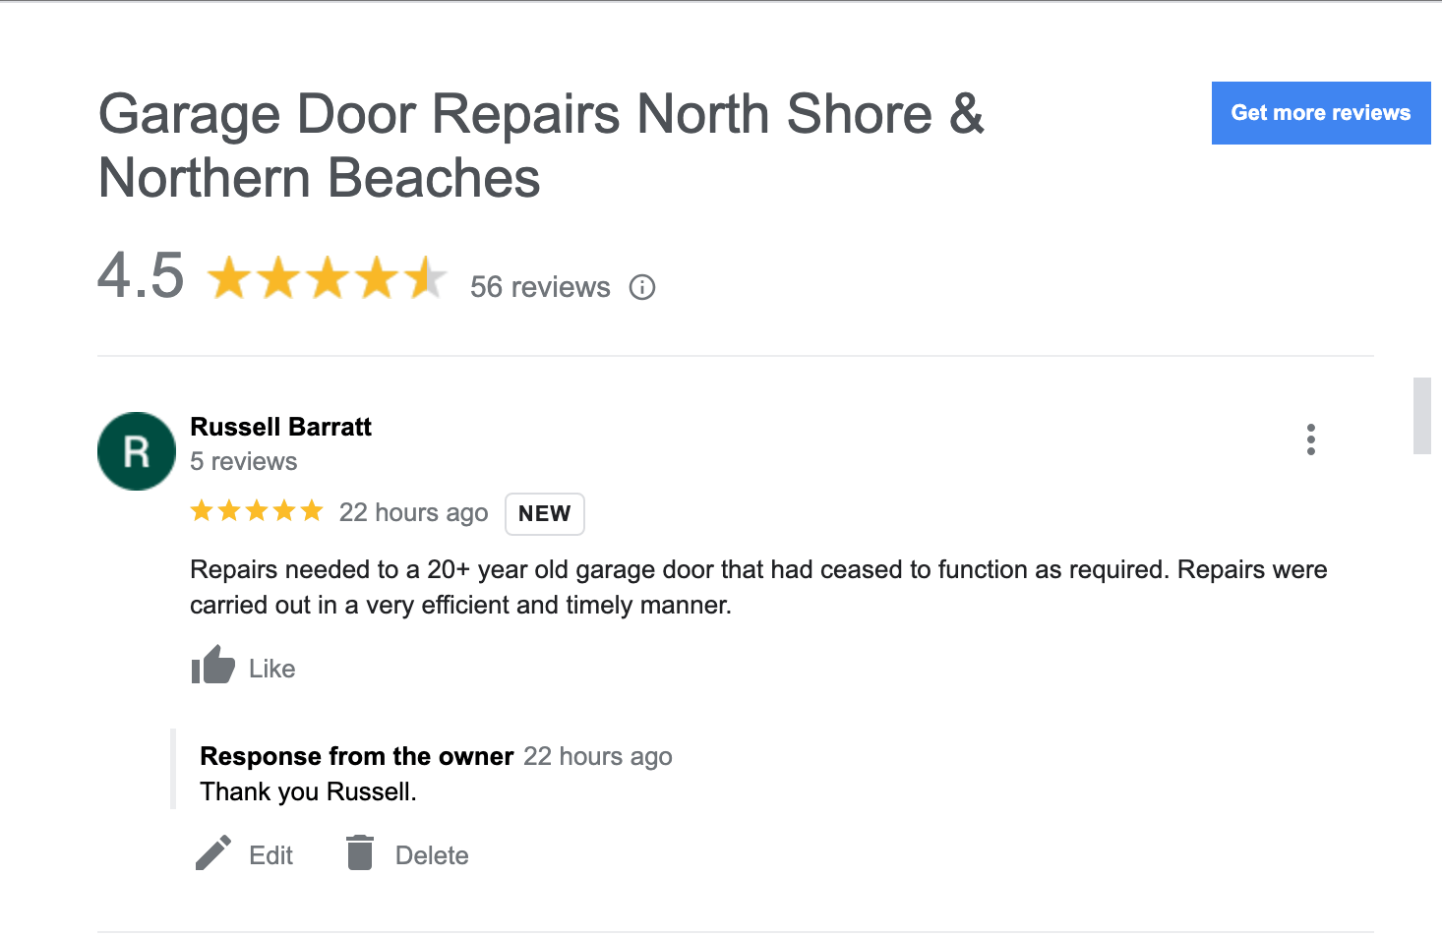Open the review info tooltip icon
Screen dimensions: 1442x936
coord(641,287)
